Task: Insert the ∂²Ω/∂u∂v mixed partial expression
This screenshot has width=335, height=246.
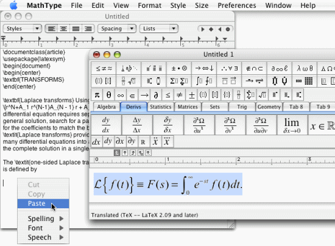Action: point(261,125)
